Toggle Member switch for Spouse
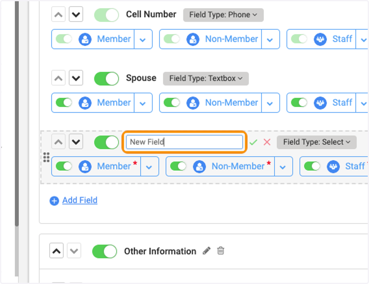The image size is (369, 284). [x=64, y=103]
